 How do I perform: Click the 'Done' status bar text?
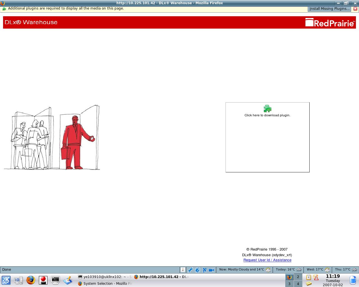7,270
